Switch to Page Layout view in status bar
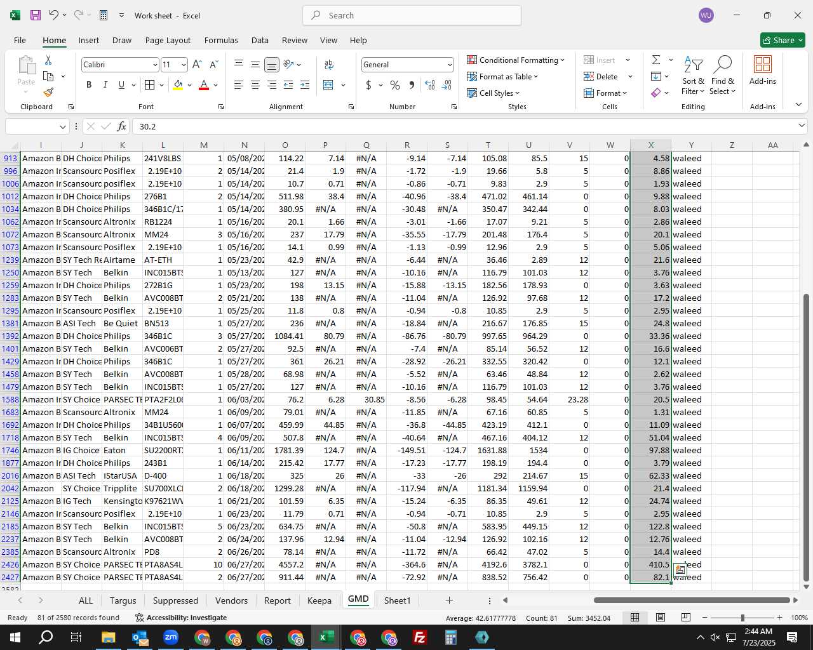Screen dimensions: 813x650 661,618
